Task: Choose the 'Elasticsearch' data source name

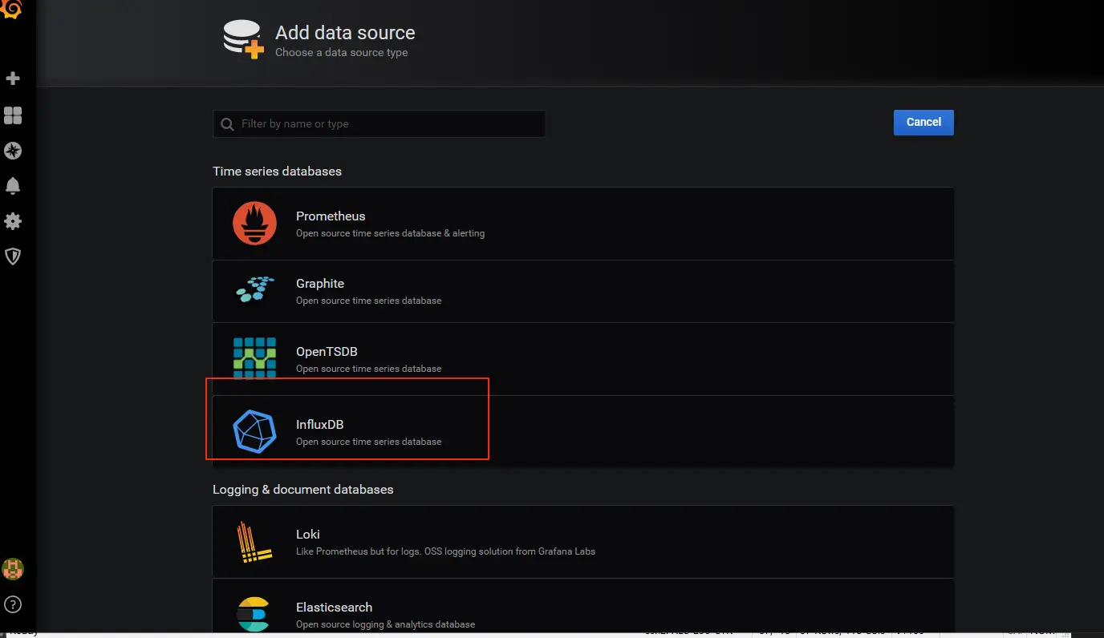Action: click(334, 608)
